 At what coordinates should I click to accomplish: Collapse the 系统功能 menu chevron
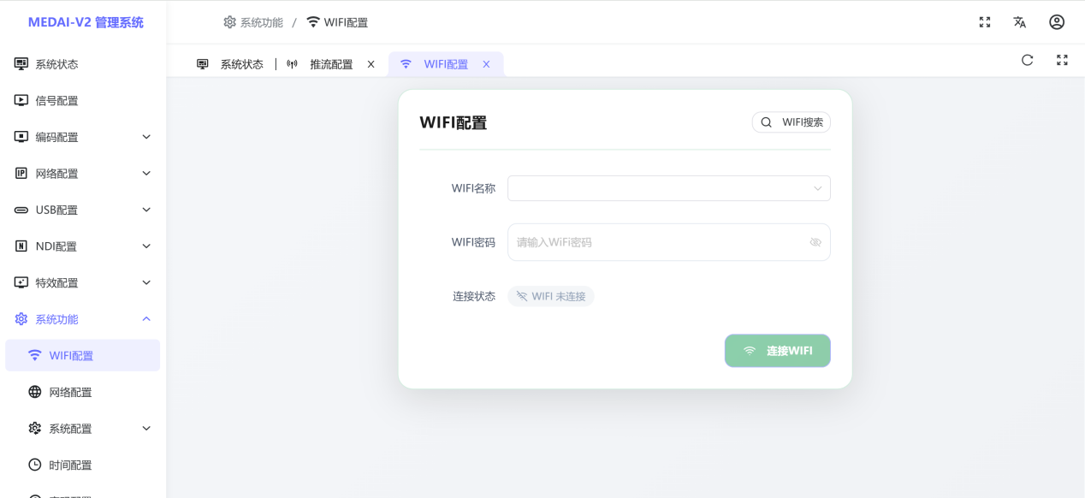[146, 319]
